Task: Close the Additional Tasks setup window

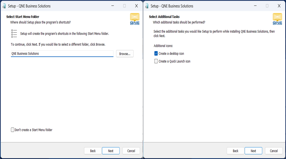Action: [279, 6]
